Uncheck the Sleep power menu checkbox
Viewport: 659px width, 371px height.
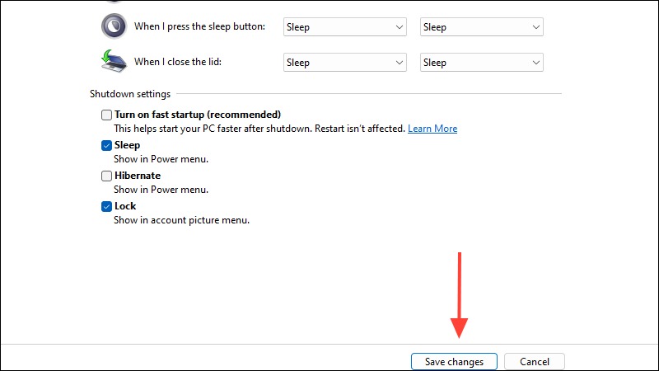(106, 146)
